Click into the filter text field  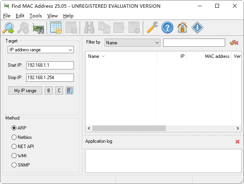tap(194, 42)
